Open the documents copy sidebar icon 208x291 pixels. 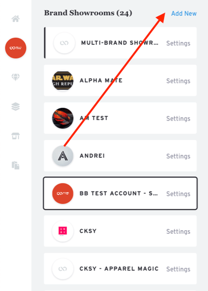point(16,165)
